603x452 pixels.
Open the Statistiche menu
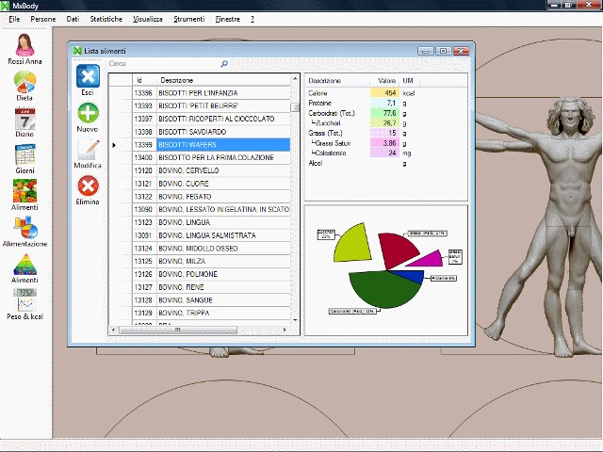[106, 19]
